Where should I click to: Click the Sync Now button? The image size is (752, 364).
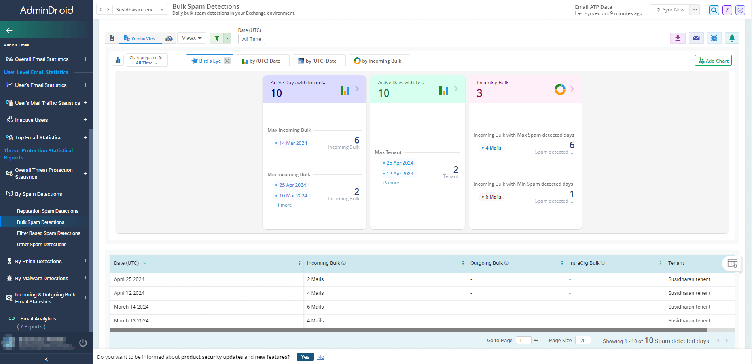click(x=669, y=10)
